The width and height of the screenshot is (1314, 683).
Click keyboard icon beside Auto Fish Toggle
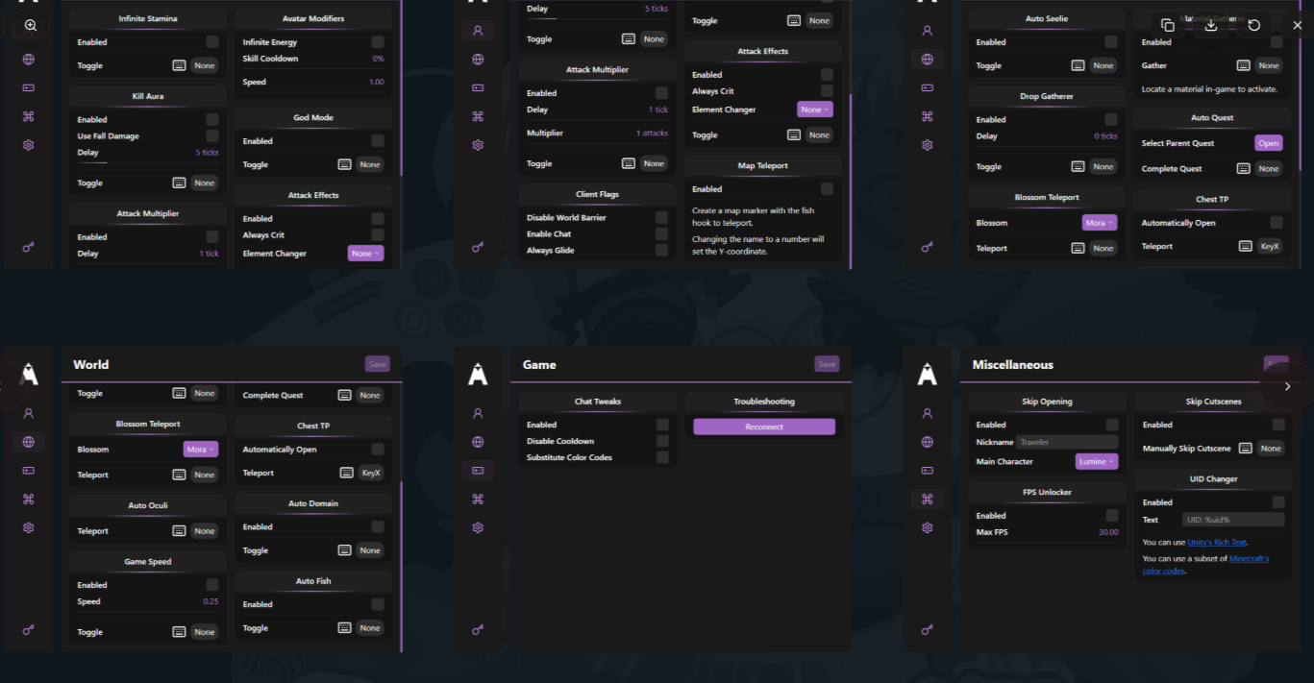(x=344, y=628)
